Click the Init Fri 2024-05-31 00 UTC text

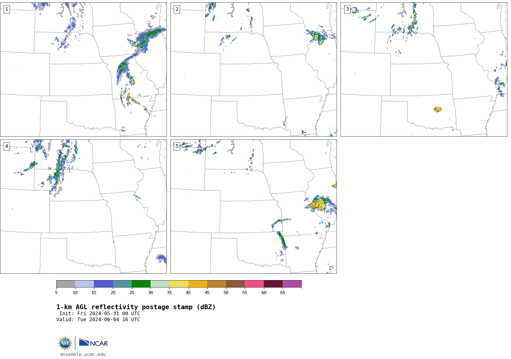(x=100, y=314)
